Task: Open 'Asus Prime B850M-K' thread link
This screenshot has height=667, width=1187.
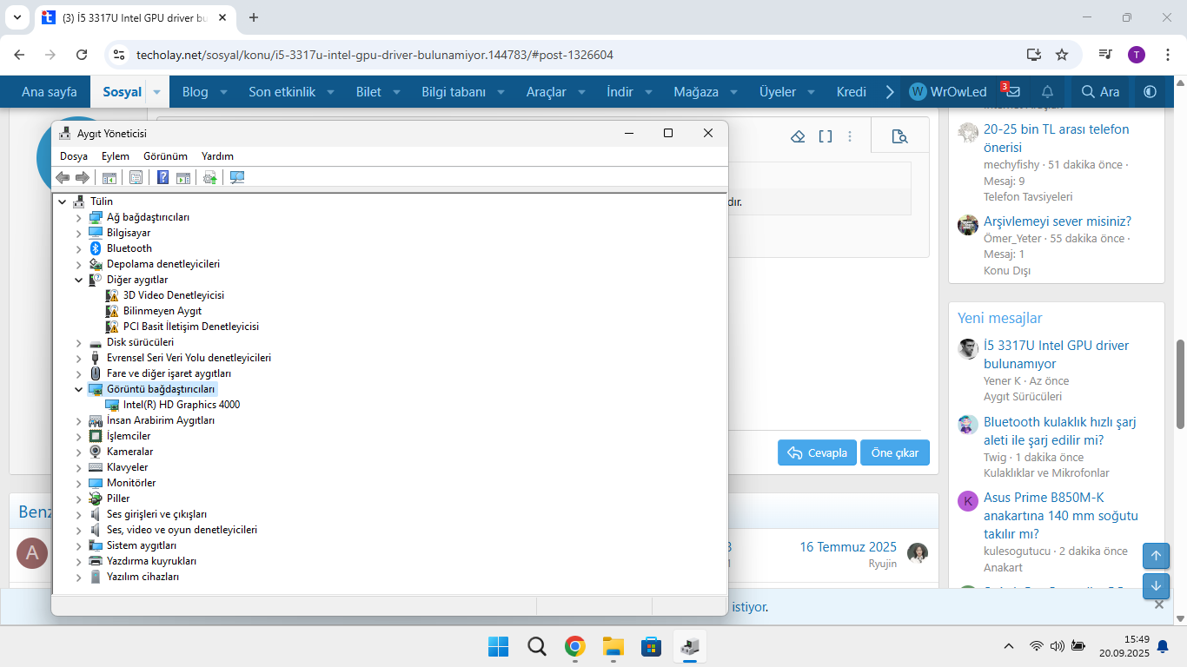Action: pos(1061,516)
